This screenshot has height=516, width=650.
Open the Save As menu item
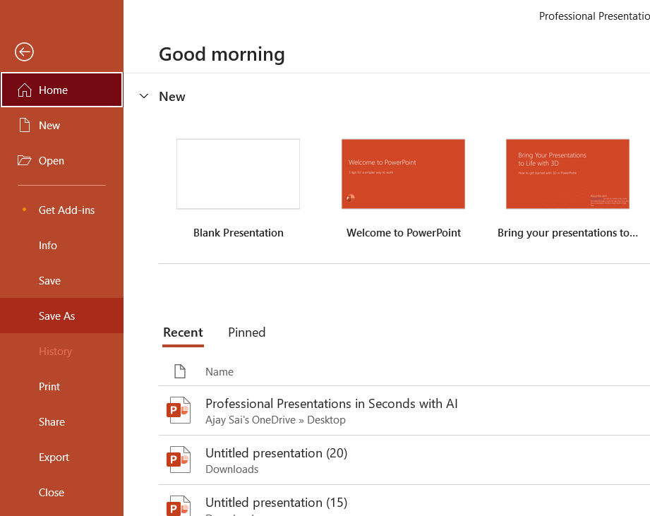[x=57, y=316]
